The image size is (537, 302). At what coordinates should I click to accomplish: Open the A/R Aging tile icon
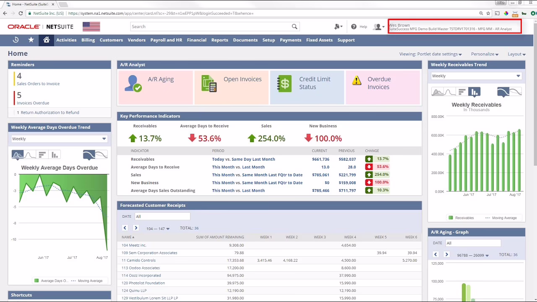tap(133, 83)
